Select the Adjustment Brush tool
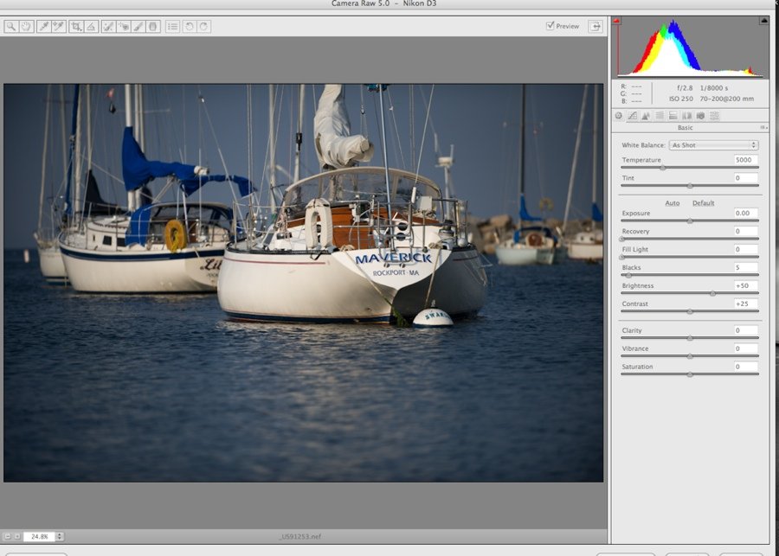 pos(138,27)
